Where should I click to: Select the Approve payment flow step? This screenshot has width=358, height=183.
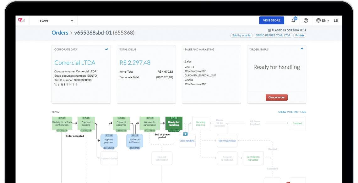pyautogui.click(x=109, y=141)
